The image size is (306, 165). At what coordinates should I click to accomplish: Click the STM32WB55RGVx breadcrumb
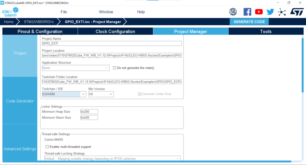pyautogui.click(x=39, y=22)
